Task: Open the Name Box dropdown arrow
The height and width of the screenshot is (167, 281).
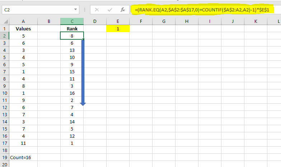Action: click(75, 9)
